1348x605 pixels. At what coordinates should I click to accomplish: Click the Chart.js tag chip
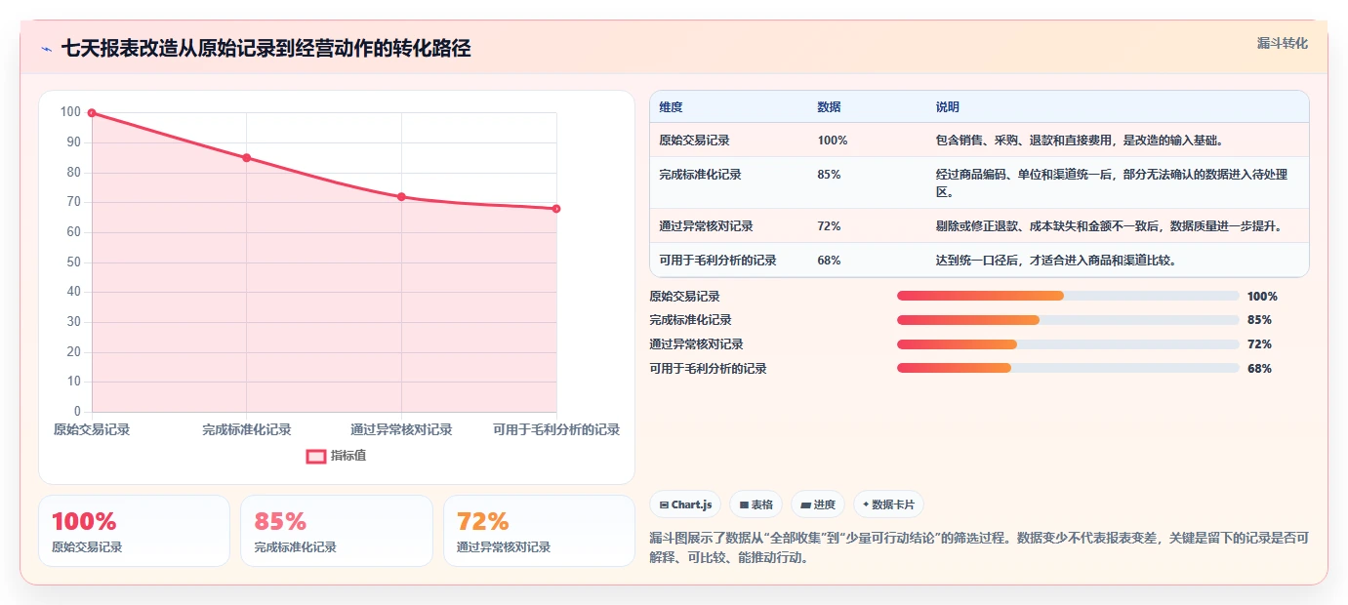[685, 504]
